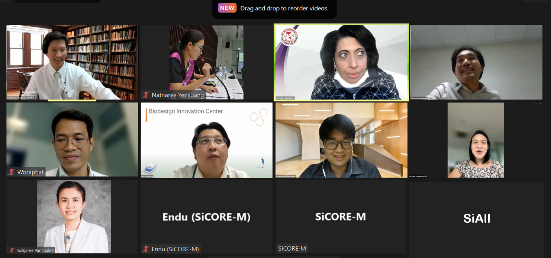Select the SiAII participant tile
The width and height of the screenshot is (551, 258).
477,218
